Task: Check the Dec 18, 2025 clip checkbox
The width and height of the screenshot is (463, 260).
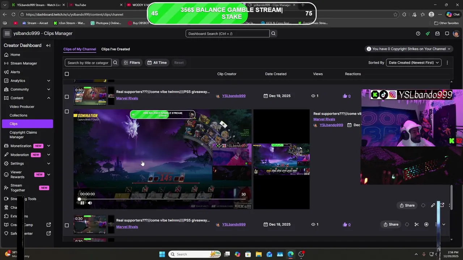Action: 67,225
